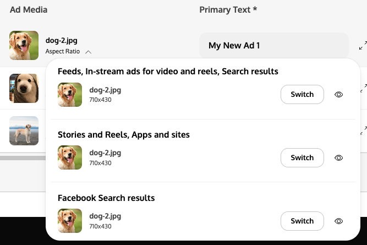Switch media for Feeds, In-stream ads placement
Image resolution: width=367 pixels, height=245 pixels.
tap(302, 94)
